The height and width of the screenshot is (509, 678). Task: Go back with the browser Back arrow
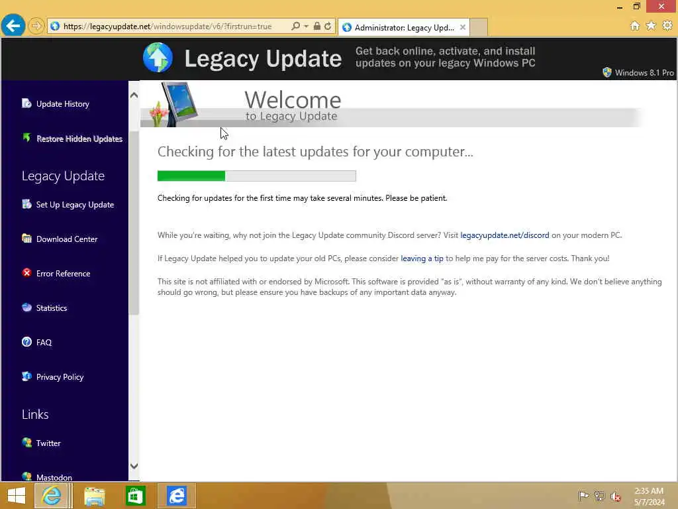click(13, 26)
